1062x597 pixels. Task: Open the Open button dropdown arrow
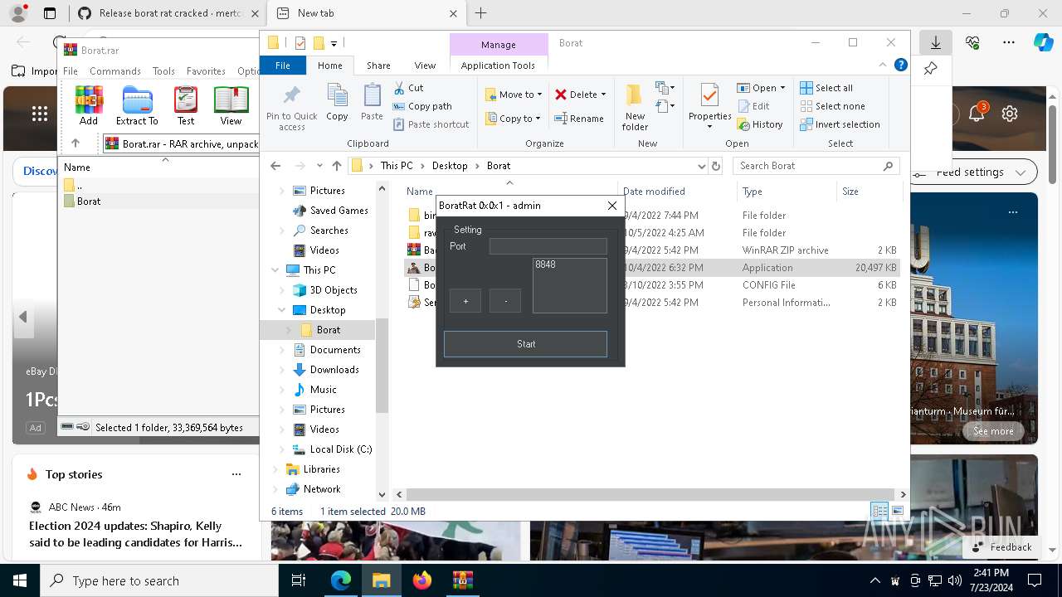coord(782,88)
